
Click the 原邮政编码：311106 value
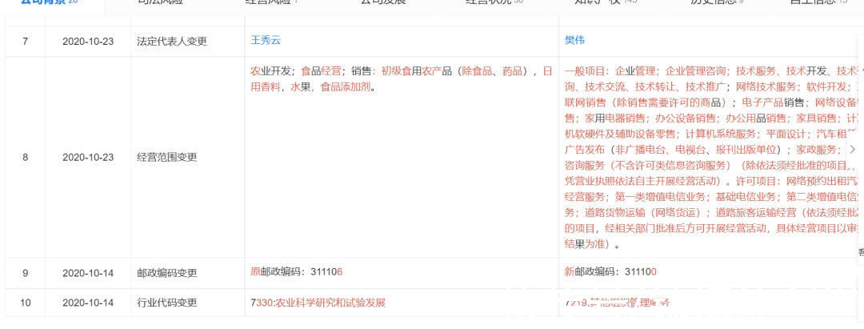tap(297, 271)
